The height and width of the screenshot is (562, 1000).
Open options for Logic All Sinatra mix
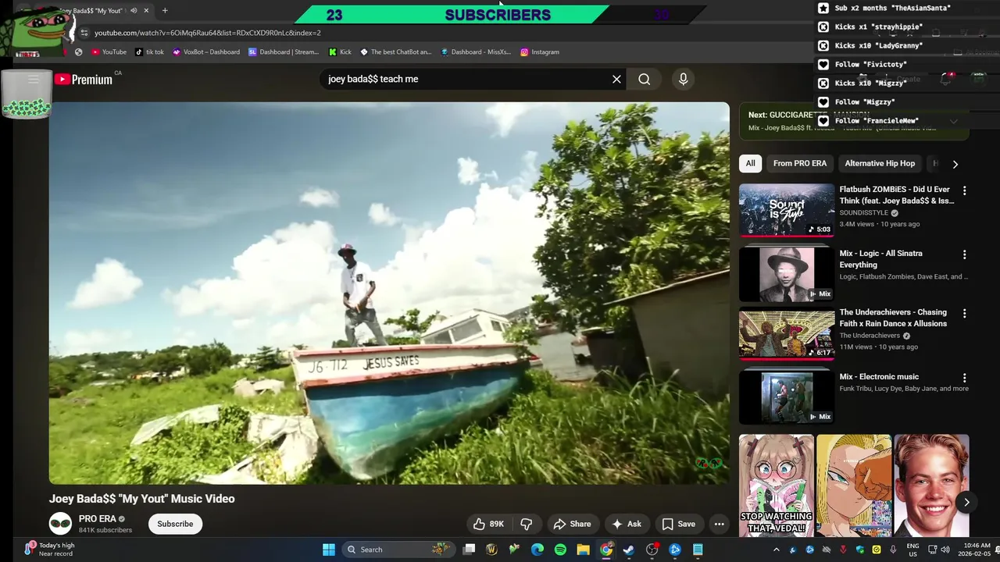[964, 254]
